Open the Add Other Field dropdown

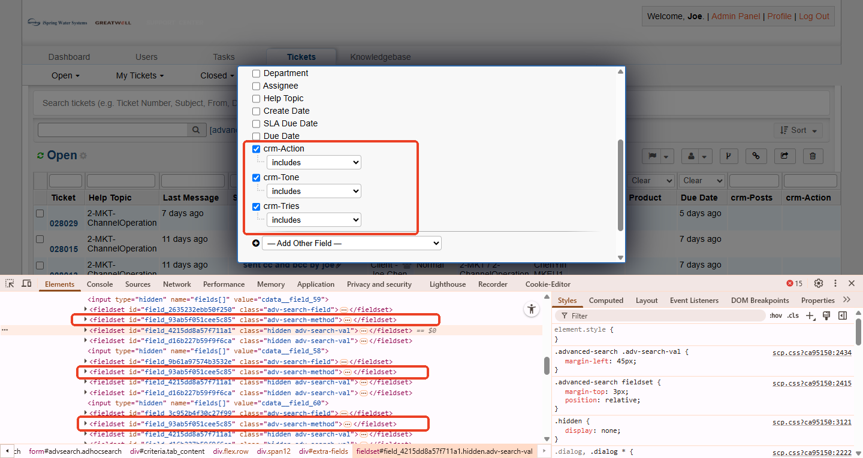352,244
